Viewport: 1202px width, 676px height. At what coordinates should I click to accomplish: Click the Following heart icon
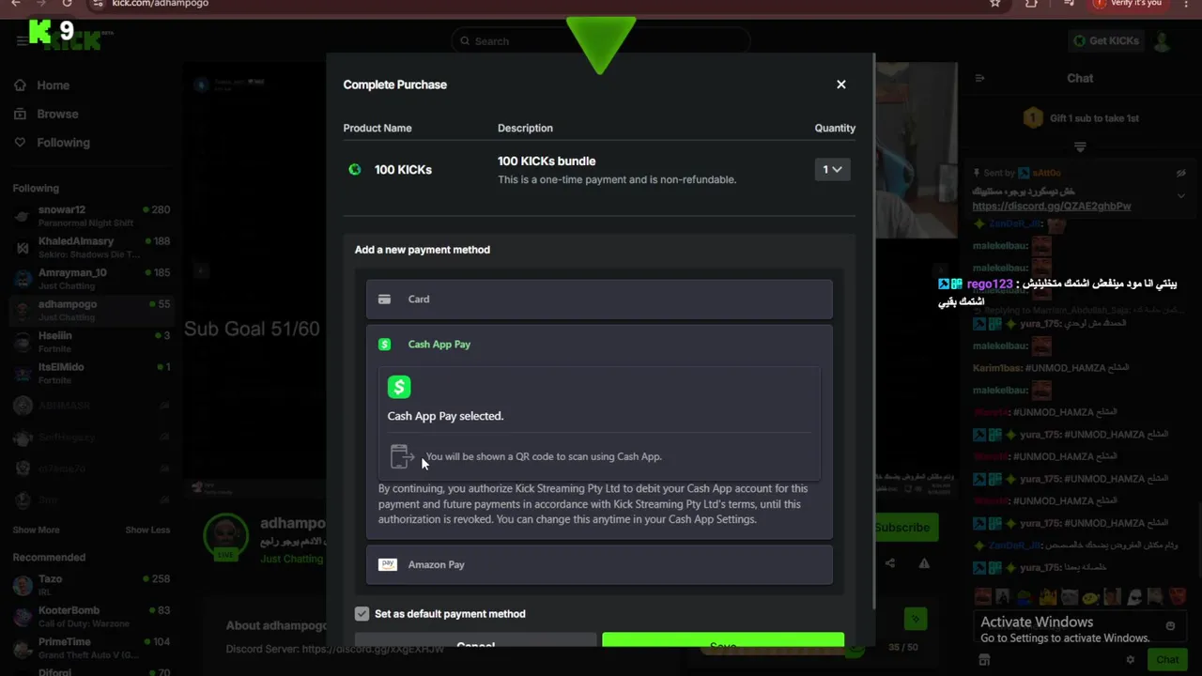click(20, 143)
